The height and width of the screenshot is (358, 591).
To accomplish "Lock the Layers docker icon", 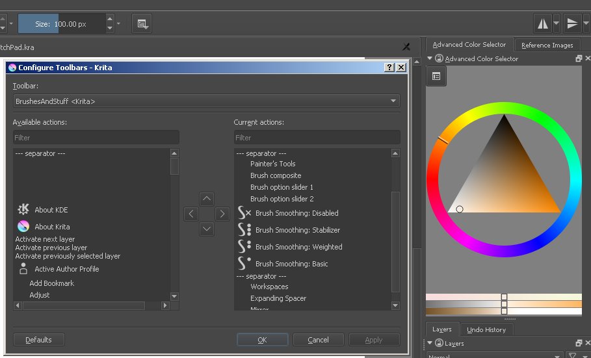I will point(439,343).
